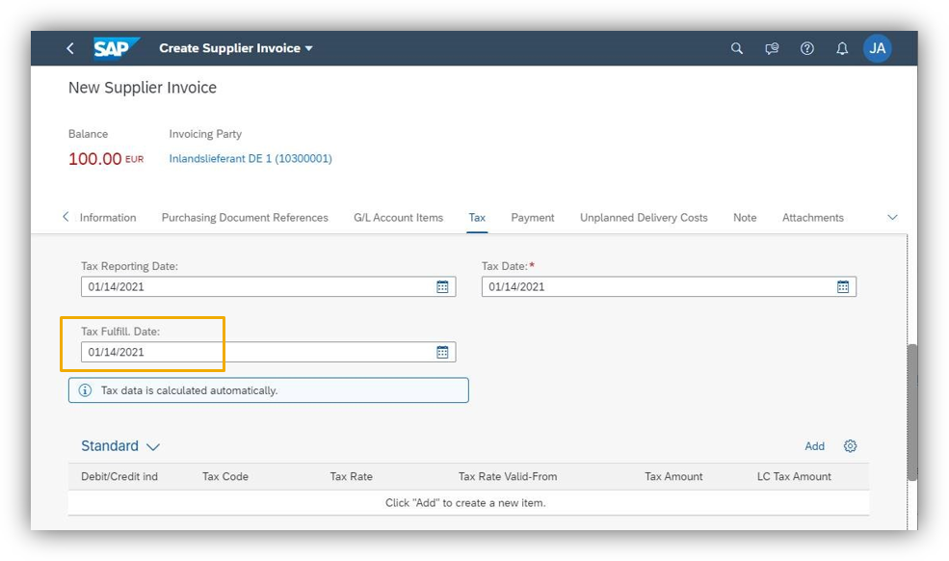This screenshot has height=561, width=949.
Task: Open calendar picker for Tax Reporting Date
Action: pos(442,286)
